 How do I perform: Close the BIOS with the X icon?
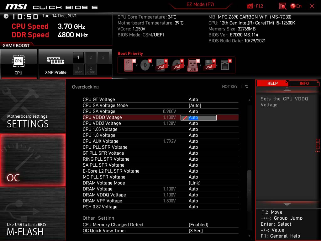point(312,6)
